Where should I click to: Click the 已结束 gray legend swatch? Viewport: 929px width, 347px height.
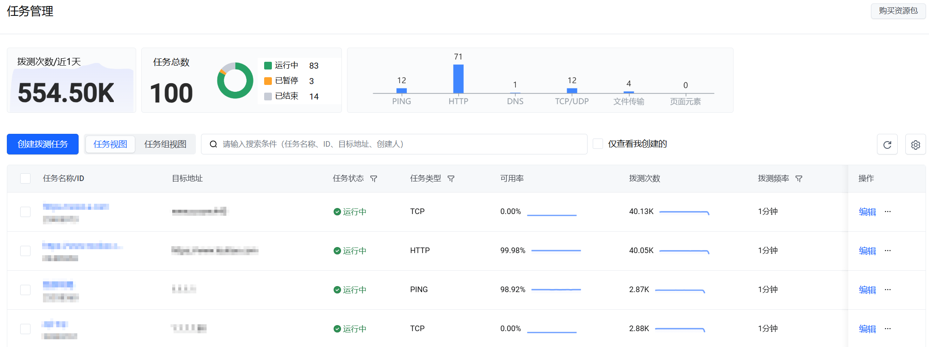268,96
